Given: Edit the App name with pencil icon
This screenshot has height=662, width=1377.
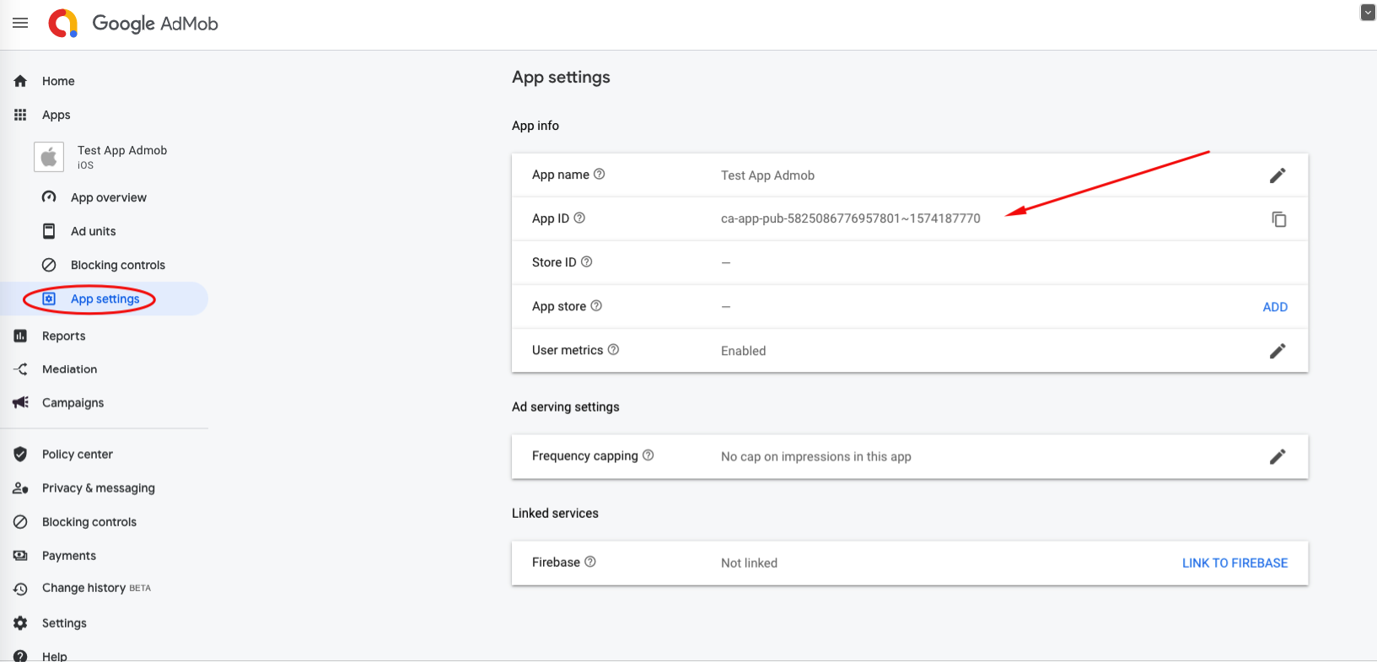Looking at the screenshot, I should pyautogui.click(x=1277, y=175).
